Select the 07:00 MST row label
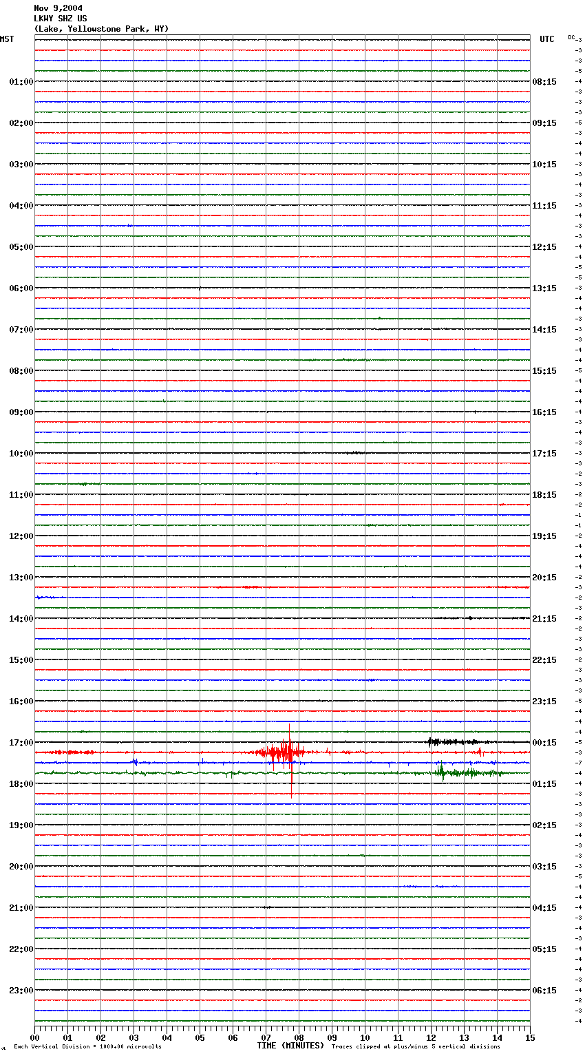 (x=21, y=330)
